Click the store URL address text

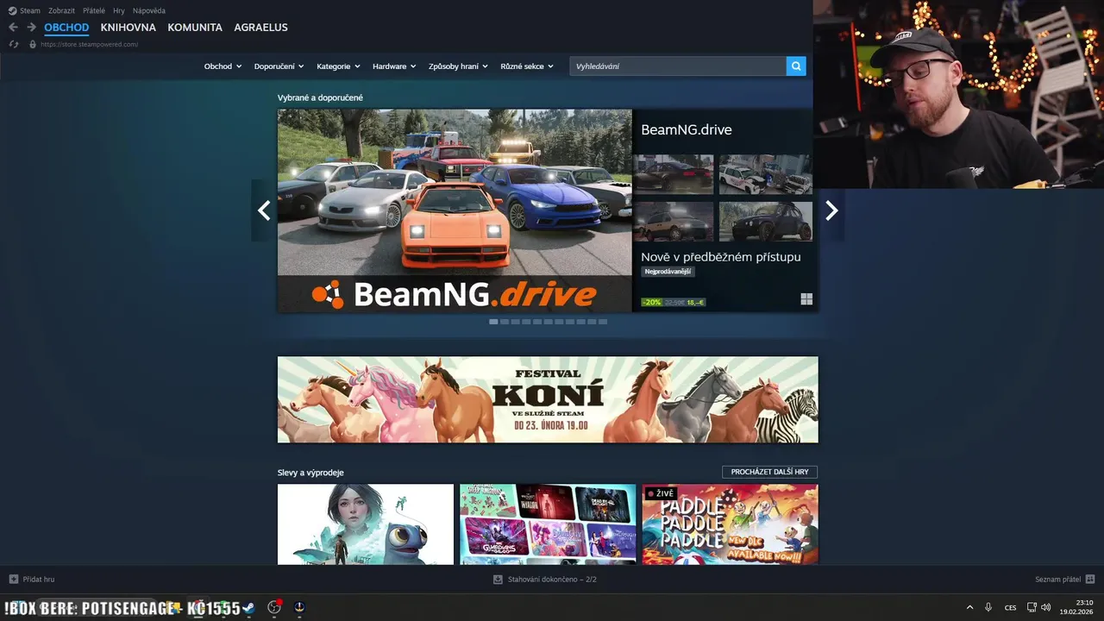pos(89,44)
